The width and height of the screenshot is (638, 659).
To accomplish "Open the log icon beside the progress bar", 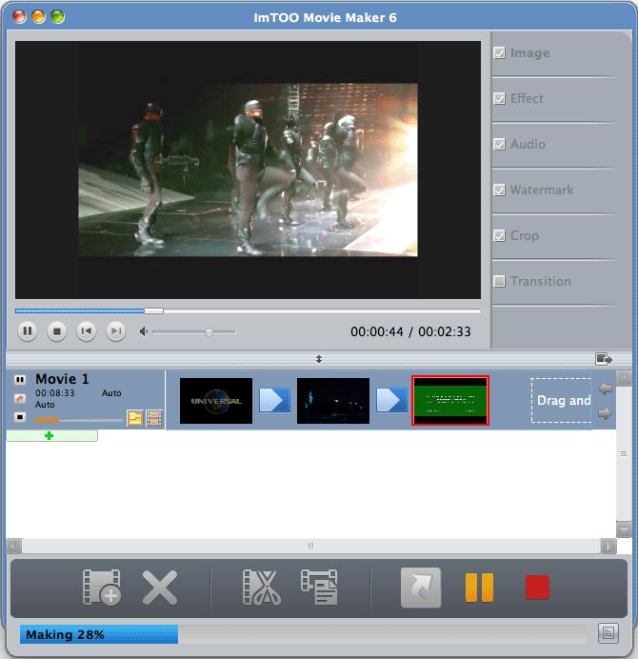I will point(608,633).
